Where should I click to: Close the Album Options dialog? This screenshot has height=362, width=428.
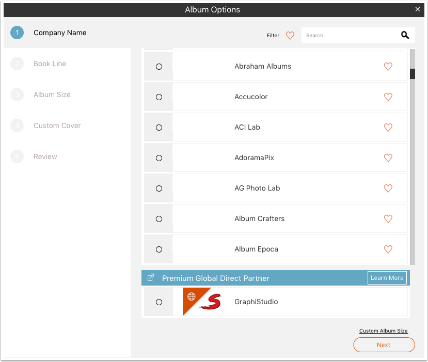[417, 9]
